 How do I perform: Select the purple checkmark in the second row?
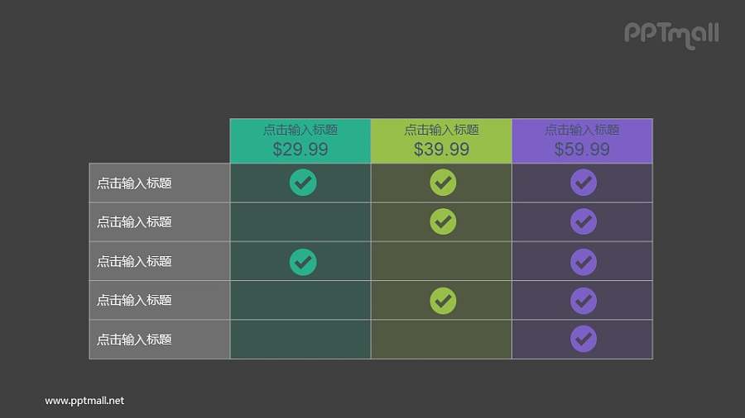584,221
